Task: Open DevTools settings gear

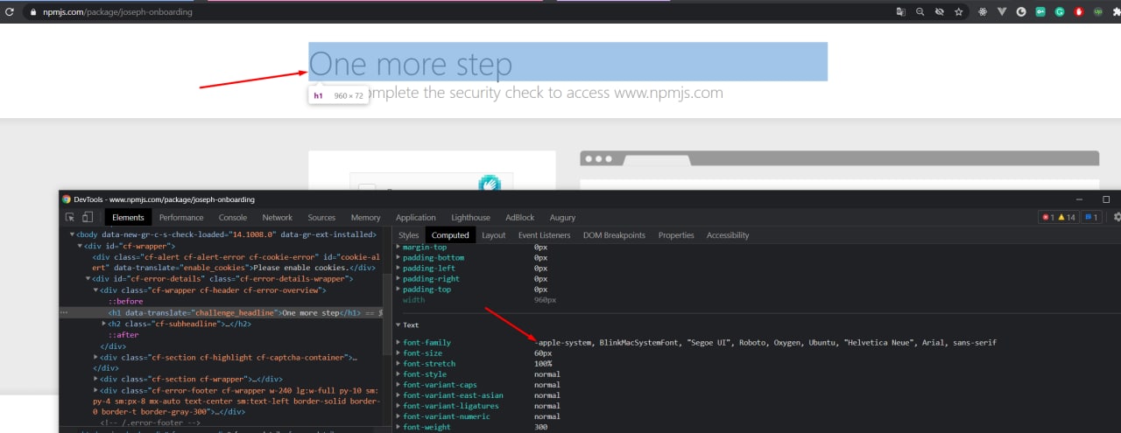Action: pyautogui.click(x=1117, y=217)
